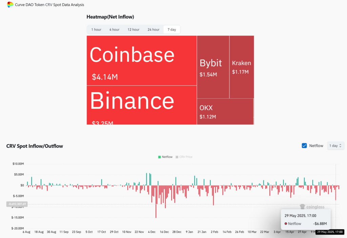Switch heatmap to 12 hour

click(134, 29)
